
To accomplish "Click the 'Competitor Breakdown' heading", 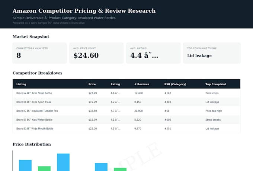I will point(37,73).
